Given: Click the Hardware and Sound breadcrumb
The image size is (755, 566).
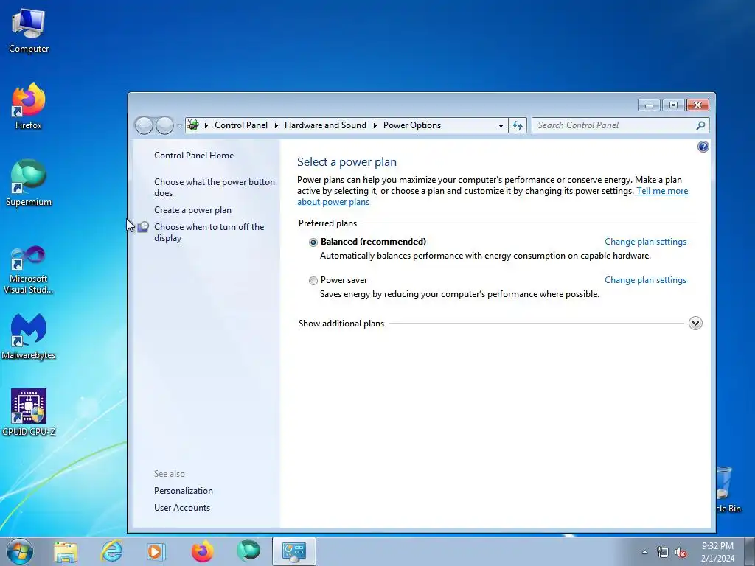Looking at the screenshot, I should (325, 125).
